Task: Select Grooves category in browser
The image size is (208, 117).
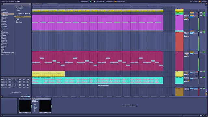Action: tap(5, 23)
